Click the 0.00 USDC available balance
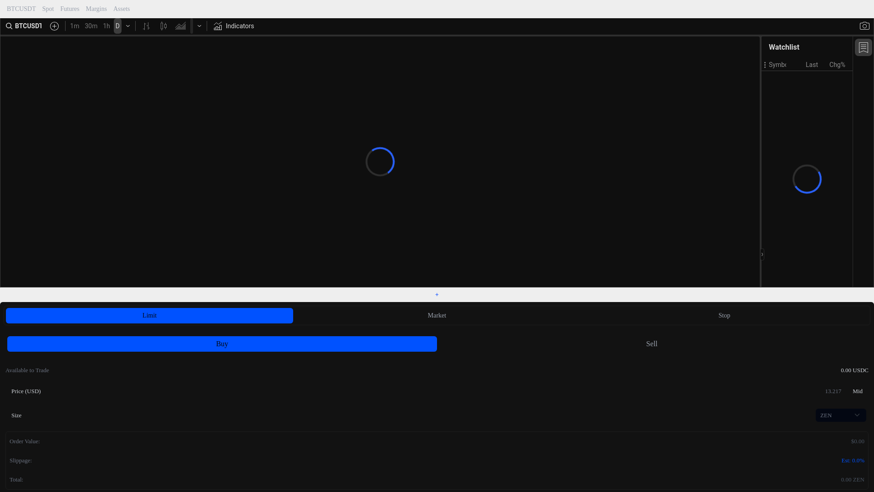The height and width of the screenshot is (492, 874). click(854, 370)
